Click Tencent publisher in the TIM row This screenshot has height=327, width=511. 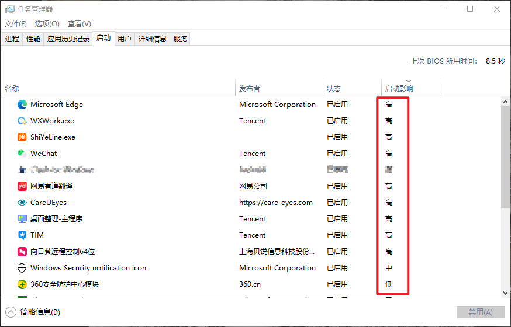point(252,235)
